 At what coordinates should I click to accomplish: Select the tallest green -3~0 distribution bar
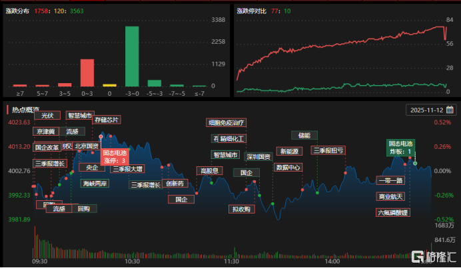(x=132, y=56)
